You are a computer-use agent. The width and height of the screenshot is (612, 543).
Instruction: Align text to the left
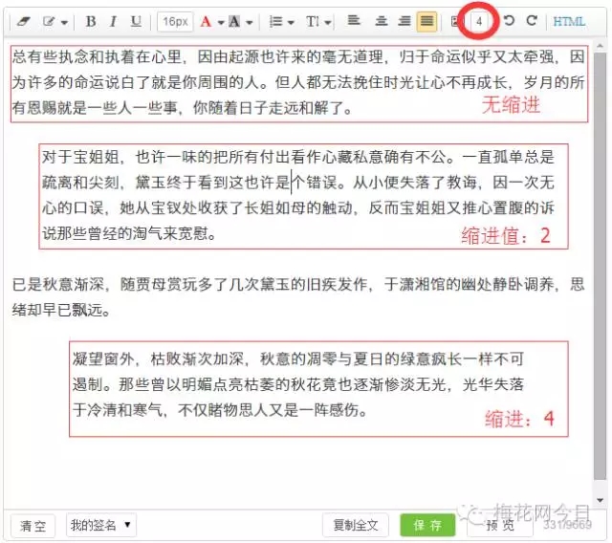coord(354,20)
